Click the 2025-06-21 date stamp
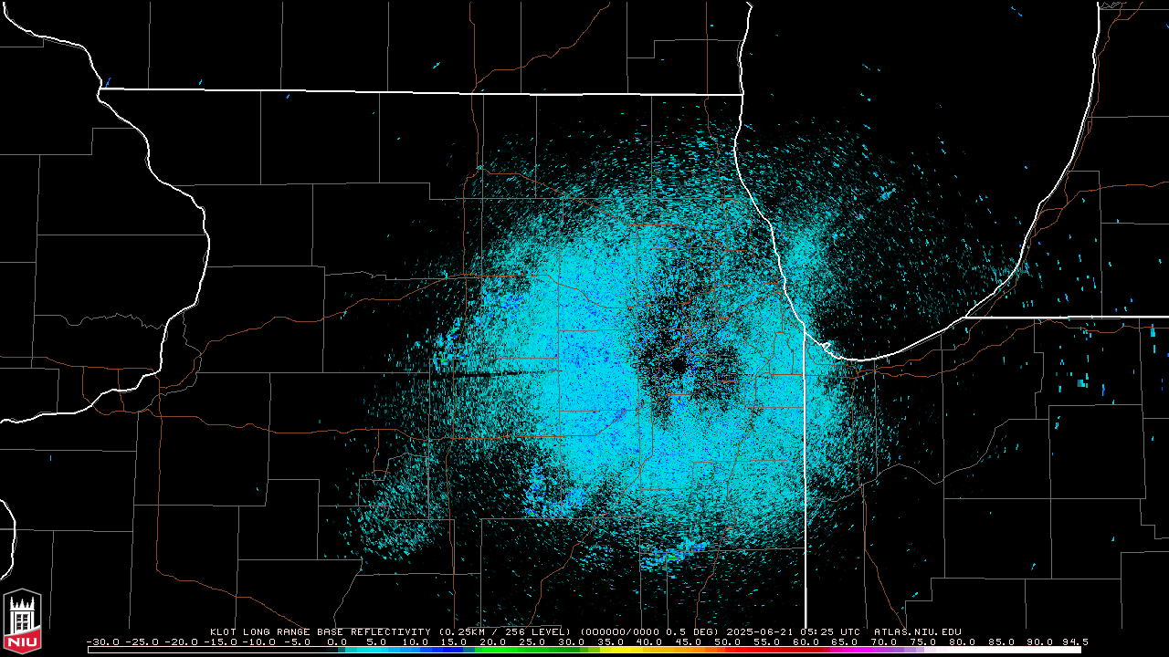This screenshot has height=657, width=1169. point(762,631)
